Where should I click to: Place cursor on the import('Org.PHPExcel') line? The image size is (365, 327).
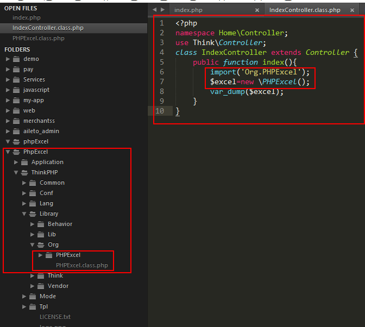(260, 72)
